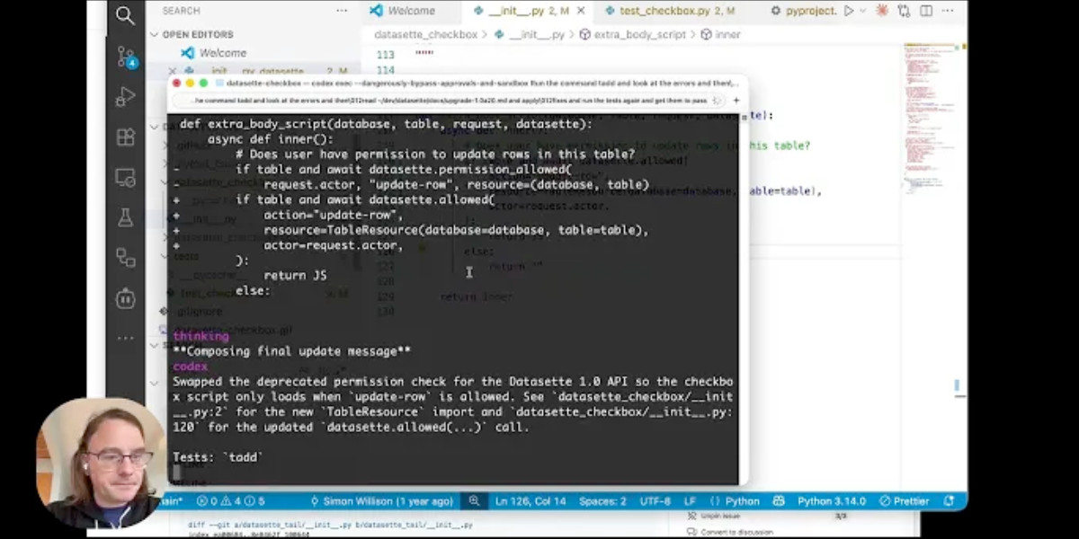
Task: Select the Python 3.14.0 interpreter
Action: (834, 500)
